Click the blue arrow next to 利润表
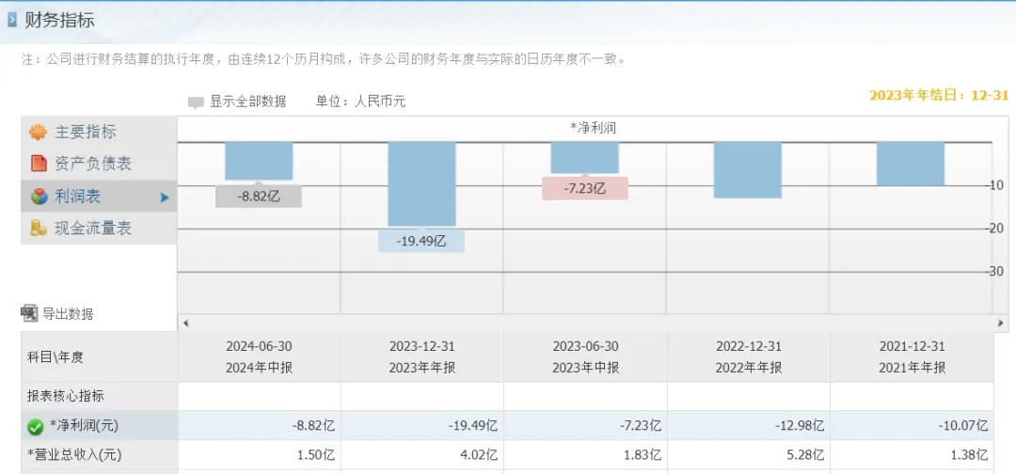 (x=165, y=197)
